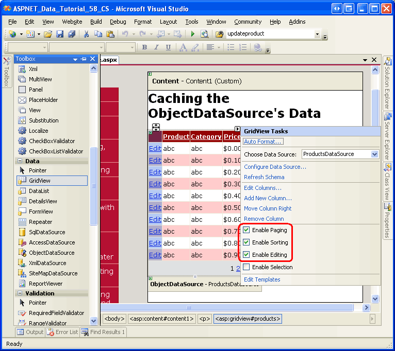Click the Cut scissors icon
The image size is (395, 351).
pyautogui.click(x=86, y=34)
